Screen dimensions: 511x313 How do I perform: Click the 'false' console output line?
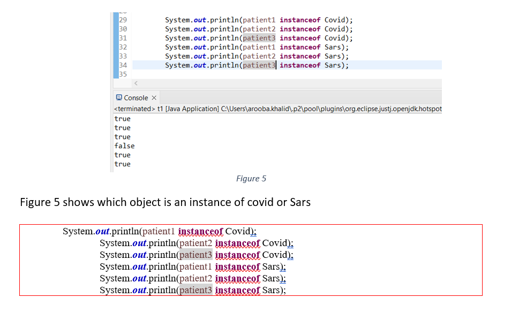pos(124,146)
